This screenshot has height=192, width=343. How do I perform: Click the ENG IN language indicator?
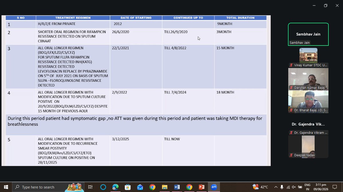point(308,187)
